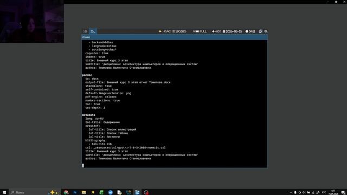Open the Windows notification center

pyautogui.click(x=343, y=193)
